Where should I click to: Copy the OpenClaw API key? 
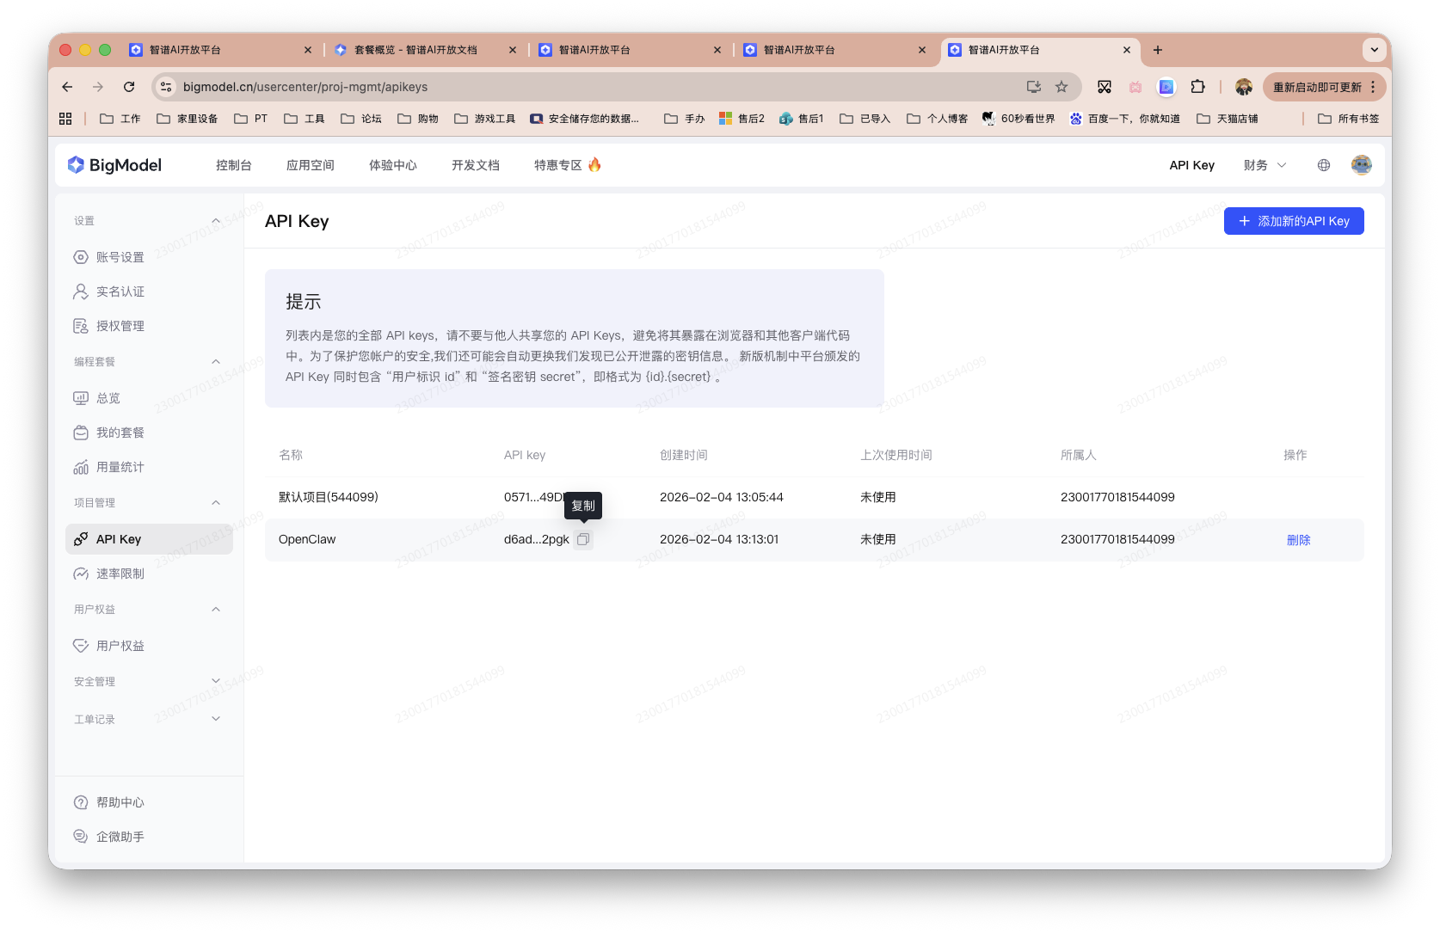(x=583, y=539)
